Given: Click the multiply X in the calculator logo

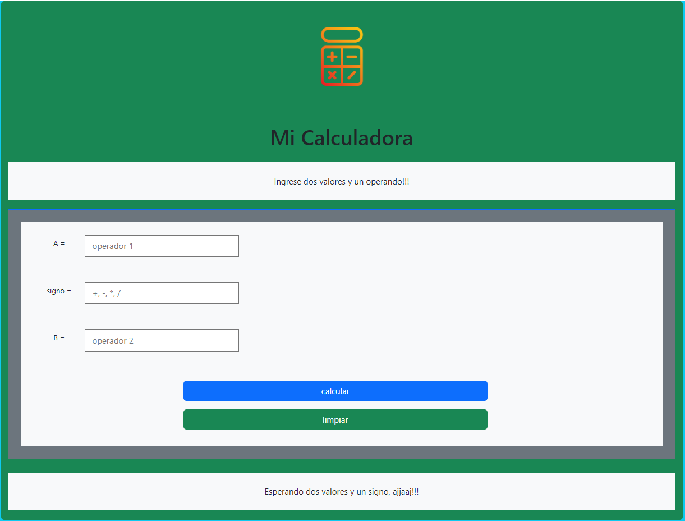Looking at the screenshot, I should (332, 75).
